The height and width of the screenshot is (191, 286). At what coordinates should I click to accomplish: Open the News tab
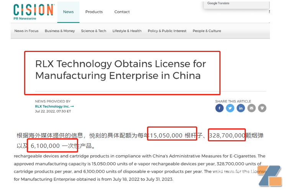tap(69, 12)
